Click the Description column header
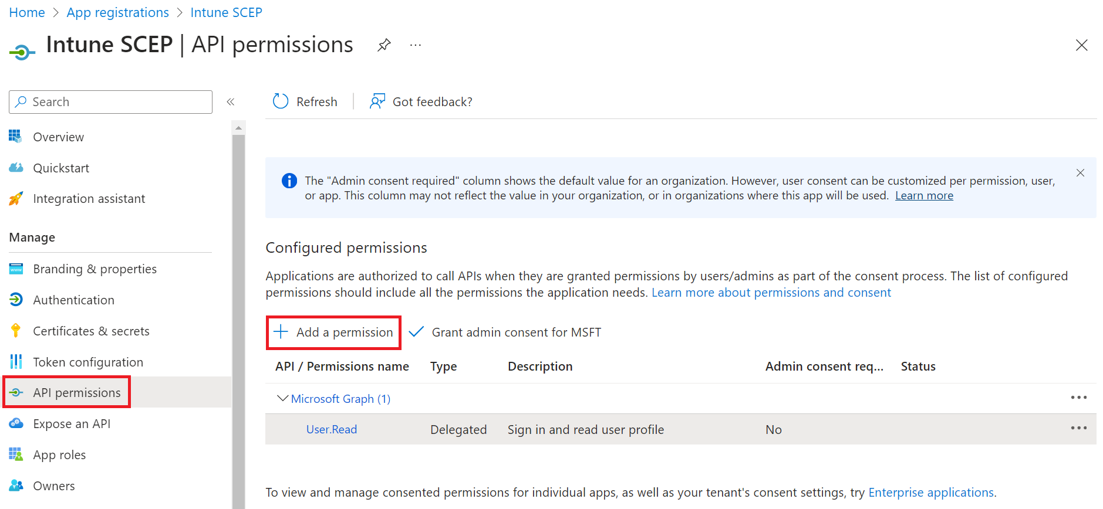The image size is (1103, 509). point(540,366)
